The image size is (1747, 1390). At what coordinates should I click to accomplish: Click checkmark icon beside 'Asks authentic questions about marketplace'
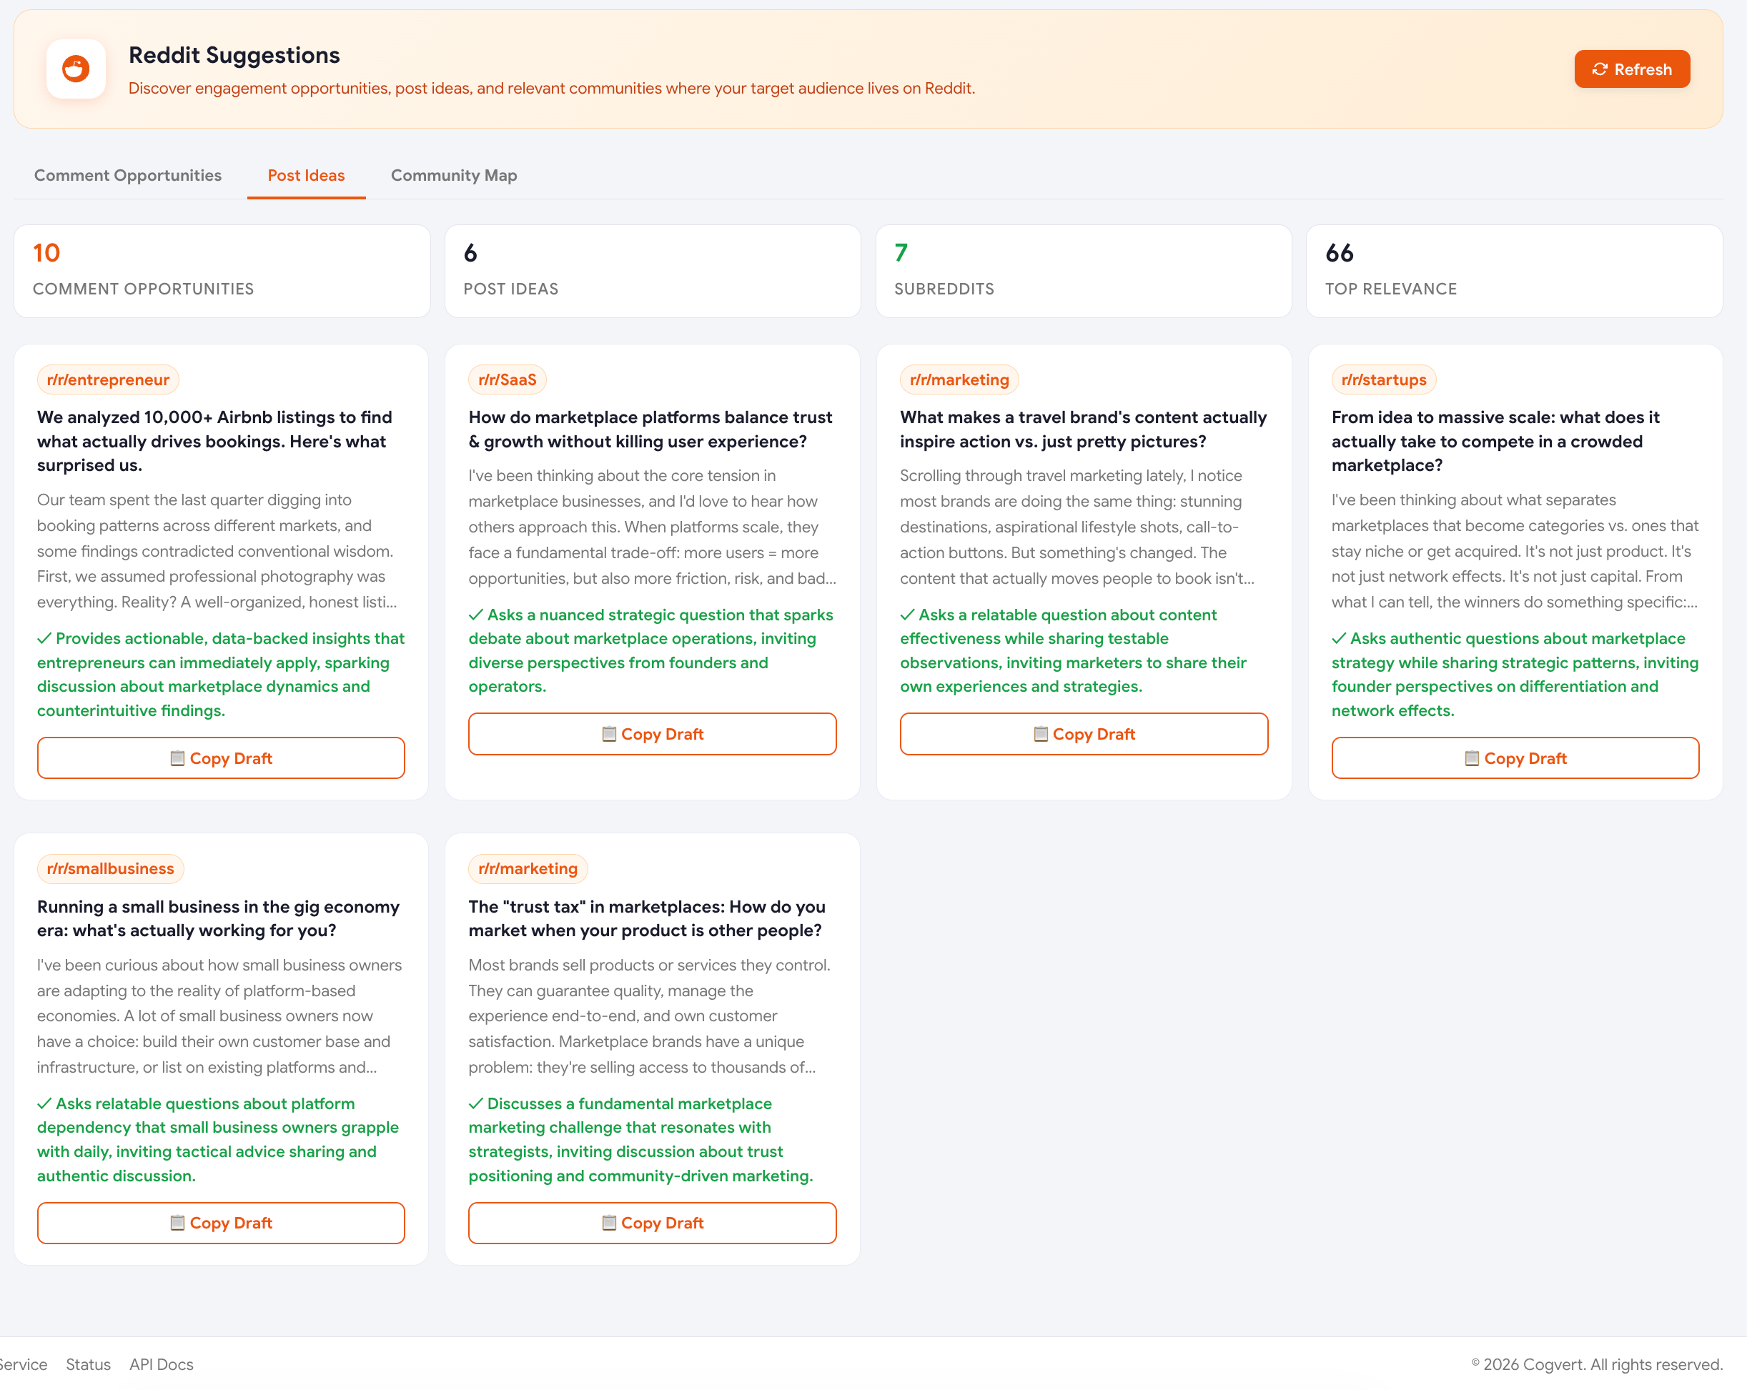click(x=1339, y=638)
